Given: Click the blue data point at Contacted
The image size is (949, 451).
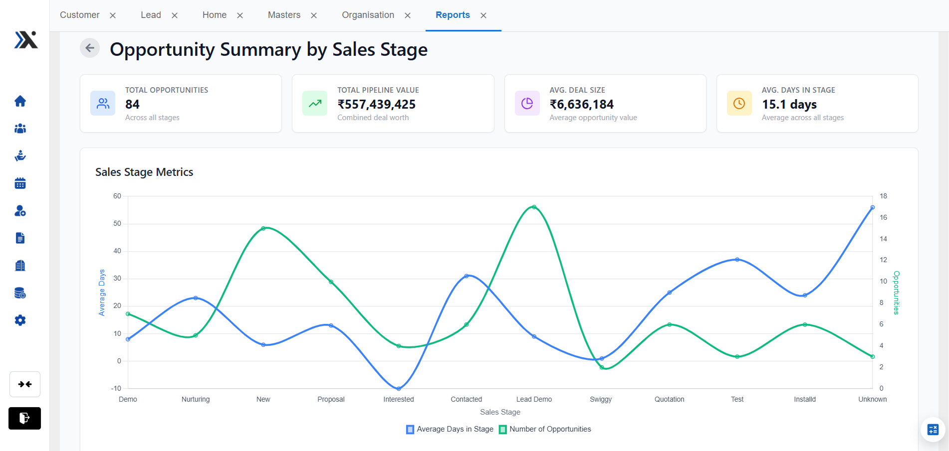Looking at the screenshot, I should (467, 276).
